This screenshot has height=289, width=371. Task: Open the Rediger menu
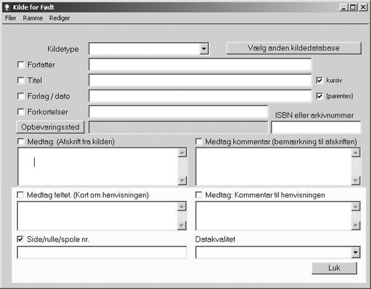60,18
